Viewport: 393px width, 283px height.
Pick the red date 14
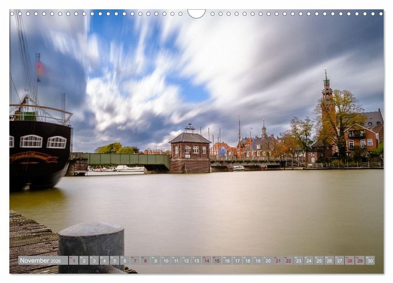[206, 260]
